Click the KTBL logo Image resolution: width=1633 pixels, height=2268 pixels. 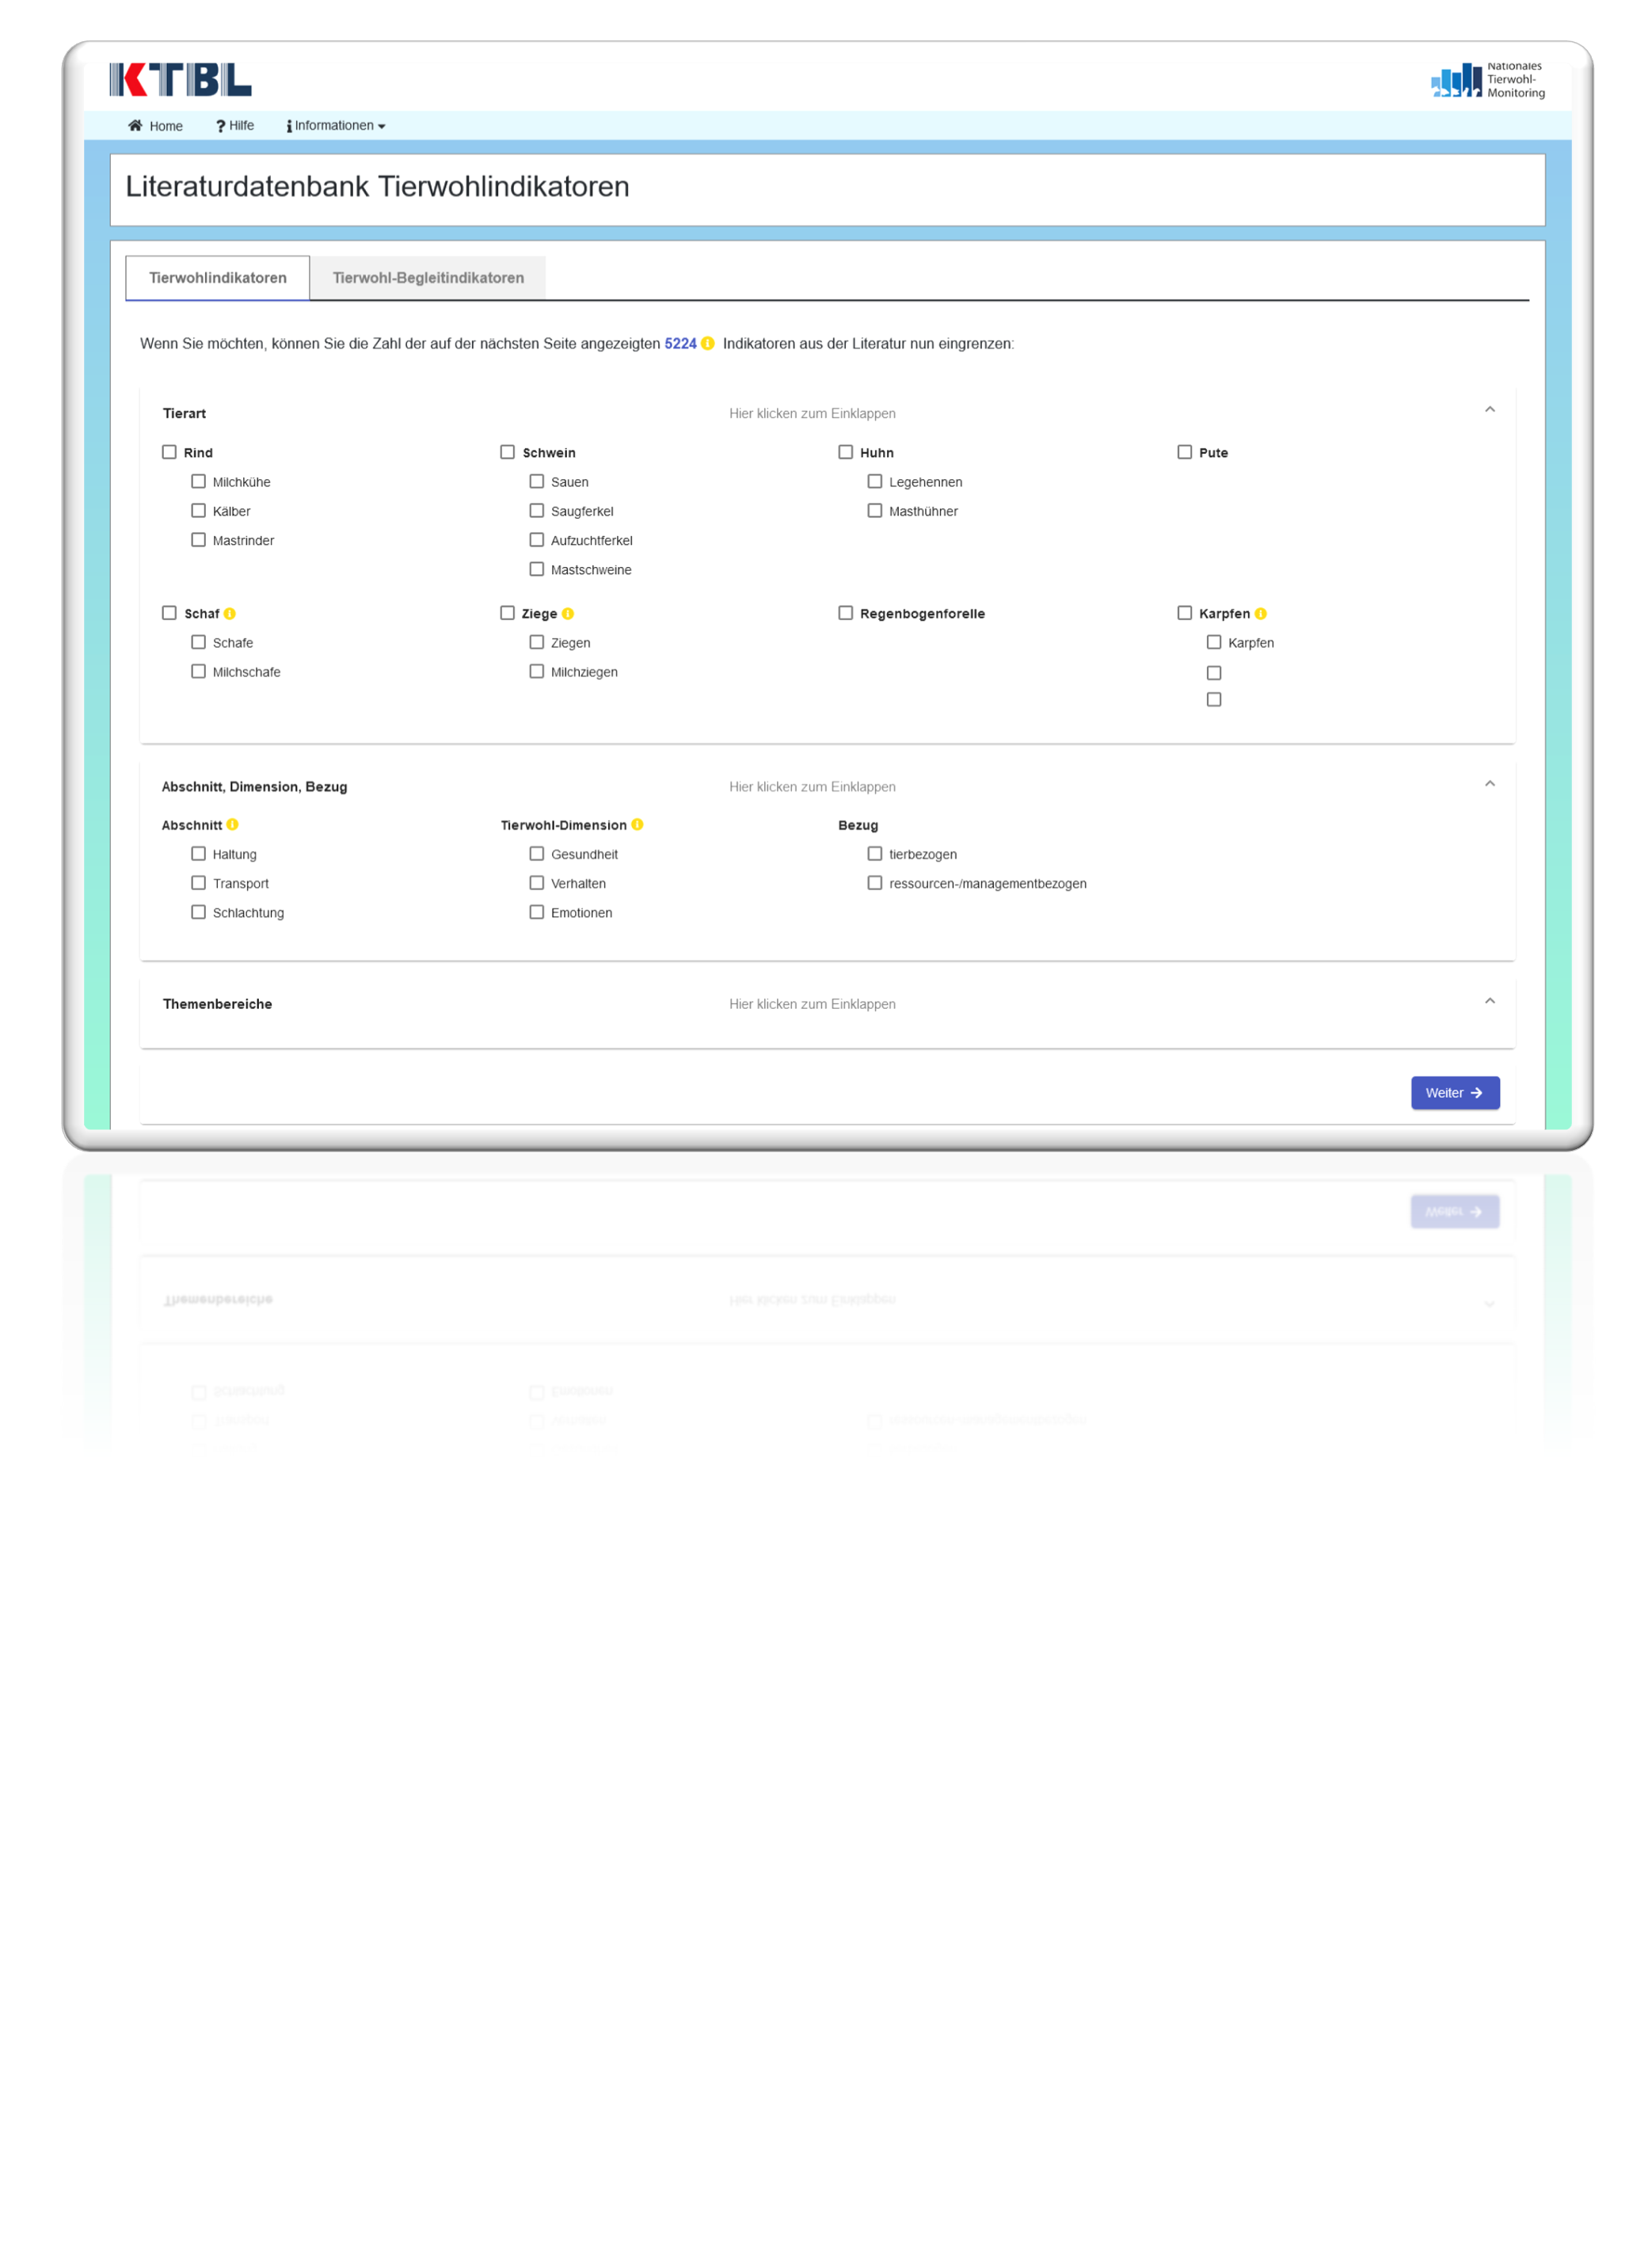click(x=180, y=80)
